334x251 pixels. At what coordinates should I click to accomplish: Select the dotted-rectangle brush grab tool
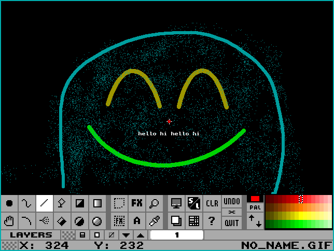tap(119, 203)
